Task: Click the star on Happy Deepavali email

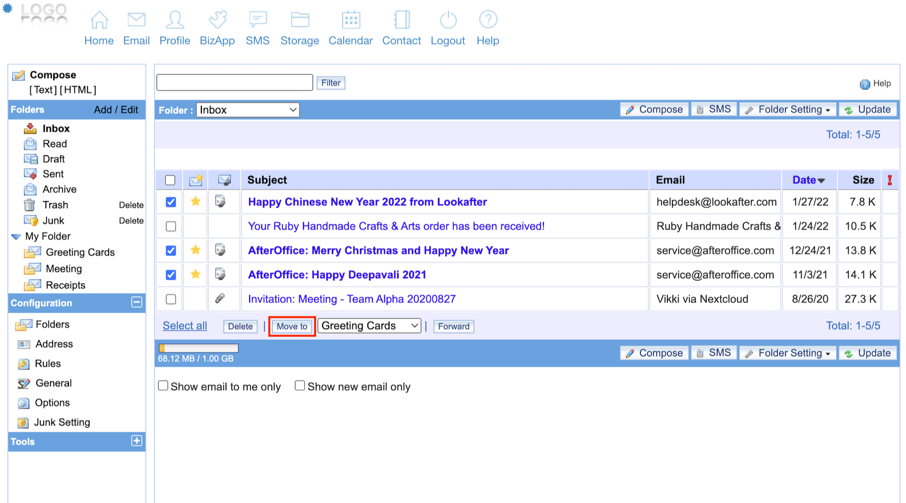Action: (196, 274)
